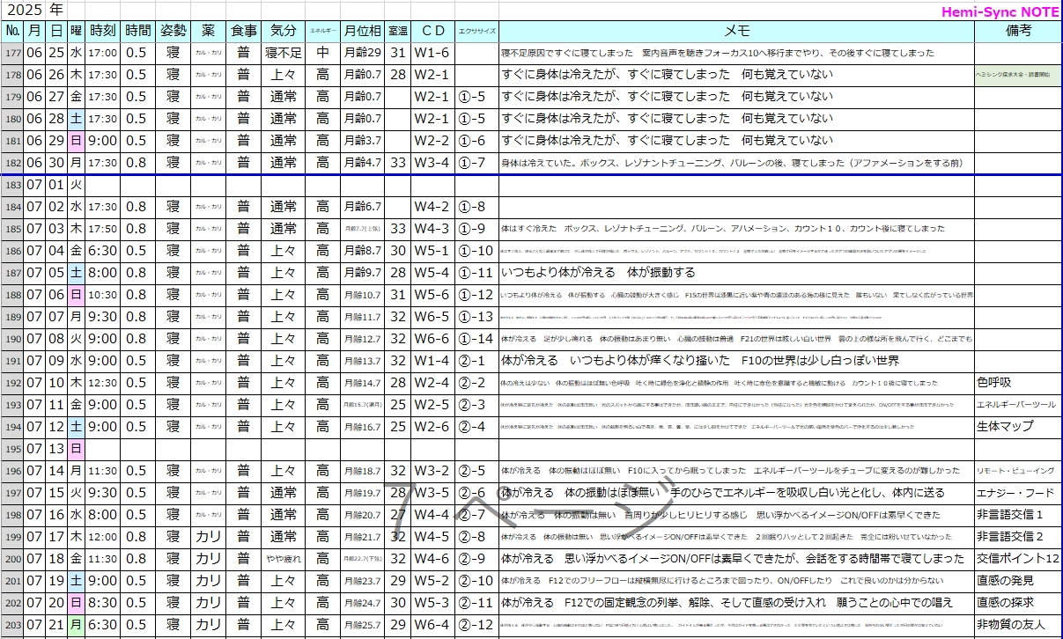Screen dimensions: 1063x639
Task: Click the 'W5-1' CD cell
Action: point(432,251)
